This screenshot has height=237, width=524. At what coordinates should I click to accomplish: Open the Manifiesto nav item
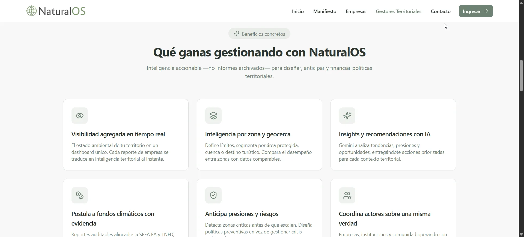click(325, 11)
